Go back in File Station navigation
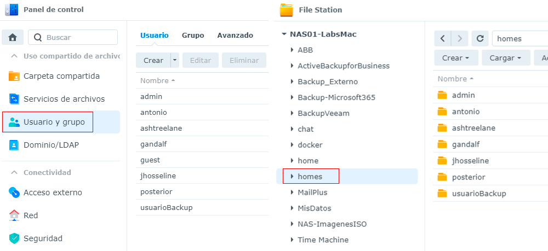 pos(443,38)
